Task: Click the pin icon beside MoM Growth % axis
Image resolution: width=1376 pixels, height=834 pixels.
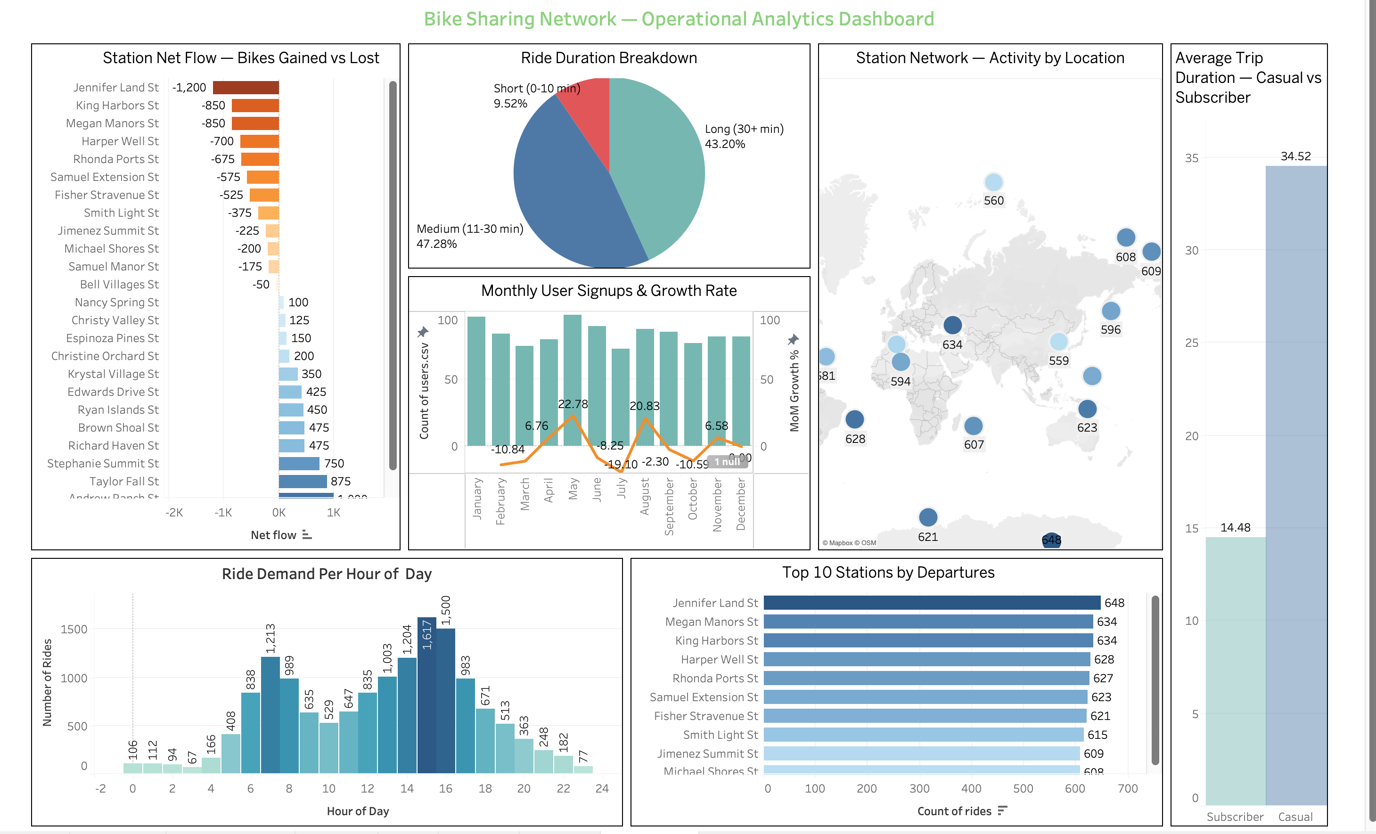Action: click(x=794, y=339)
